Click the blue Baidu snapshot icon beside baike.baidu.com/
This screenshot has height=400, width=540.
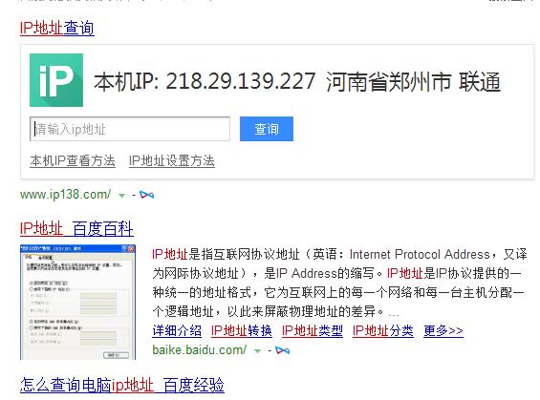[x=282, y=350]
